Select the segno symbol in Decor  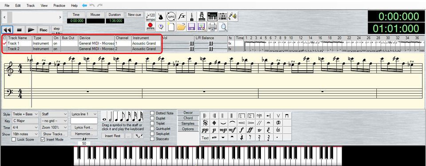tap(205, 123)
